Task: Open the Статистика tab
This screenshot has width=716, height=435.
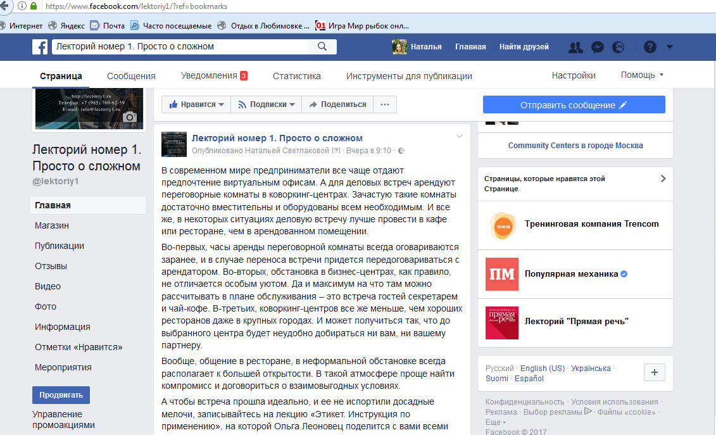Action: pyautogui.click(x=297, y=76)
